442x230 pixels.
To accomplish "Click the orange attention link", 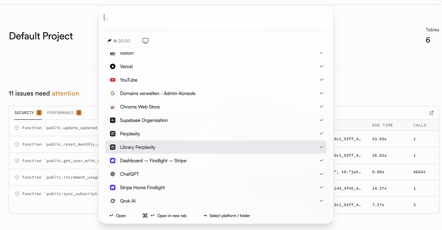I will point(65,93).
